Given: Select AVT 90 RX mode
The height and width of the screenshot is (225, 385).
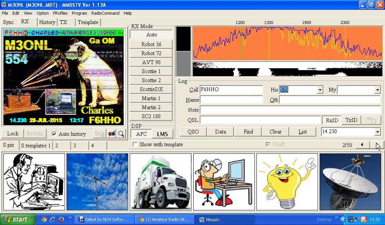Looking at the screenshot, I should pos(151,62).
